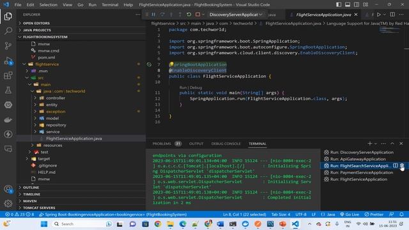Expand the TOMCAT SERVERS section
Screen dimensions: 409x230
(81, 208)
